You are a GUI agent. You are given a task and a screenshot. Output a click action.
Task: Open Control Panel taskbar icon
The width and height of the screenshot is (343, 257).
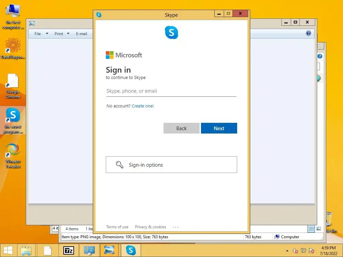tap(89, 250)
